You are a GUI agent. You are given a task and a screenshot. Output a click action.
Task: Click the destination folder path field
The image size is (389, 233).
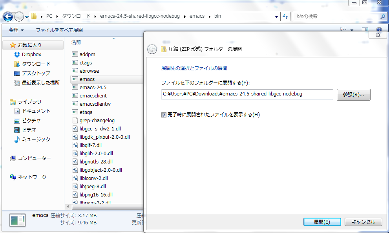coord(247,94)
